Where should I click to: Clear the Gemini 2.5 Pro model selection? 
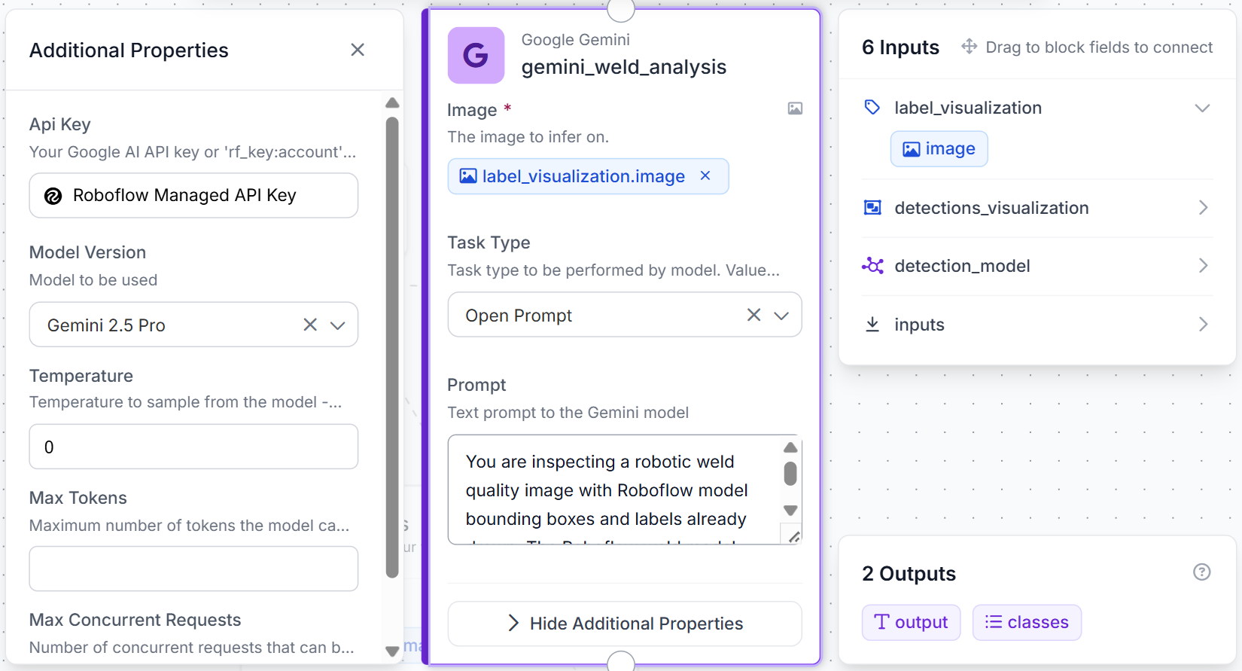pos(310,325)
